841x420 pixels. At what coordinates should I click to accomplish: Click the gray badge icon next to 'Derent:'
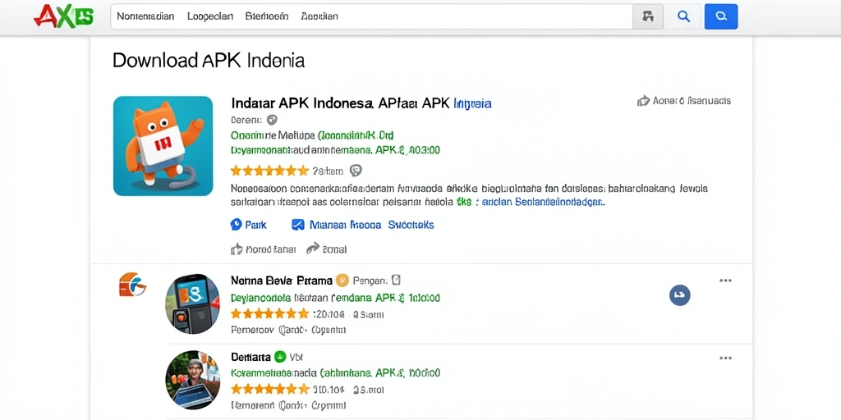pyautogui.click(x=272, y=120)
